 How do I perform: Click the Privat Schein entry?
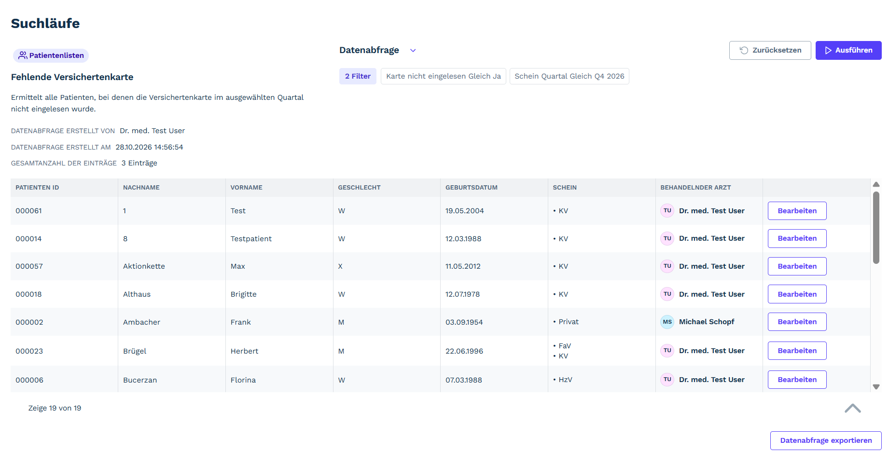[x=569, y=322]
